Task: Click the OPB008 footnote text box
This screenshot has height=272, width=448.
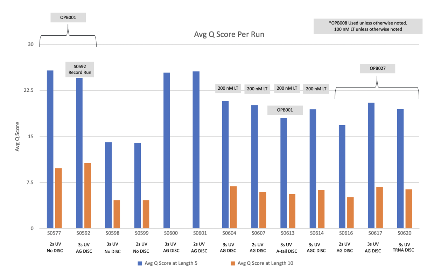Action: (x=368, y=26)
